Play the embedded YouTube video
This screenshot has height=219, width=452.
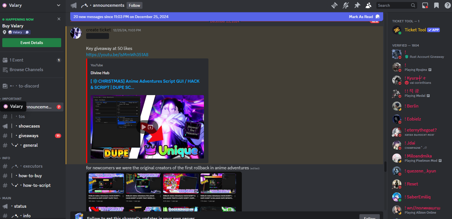144,127
